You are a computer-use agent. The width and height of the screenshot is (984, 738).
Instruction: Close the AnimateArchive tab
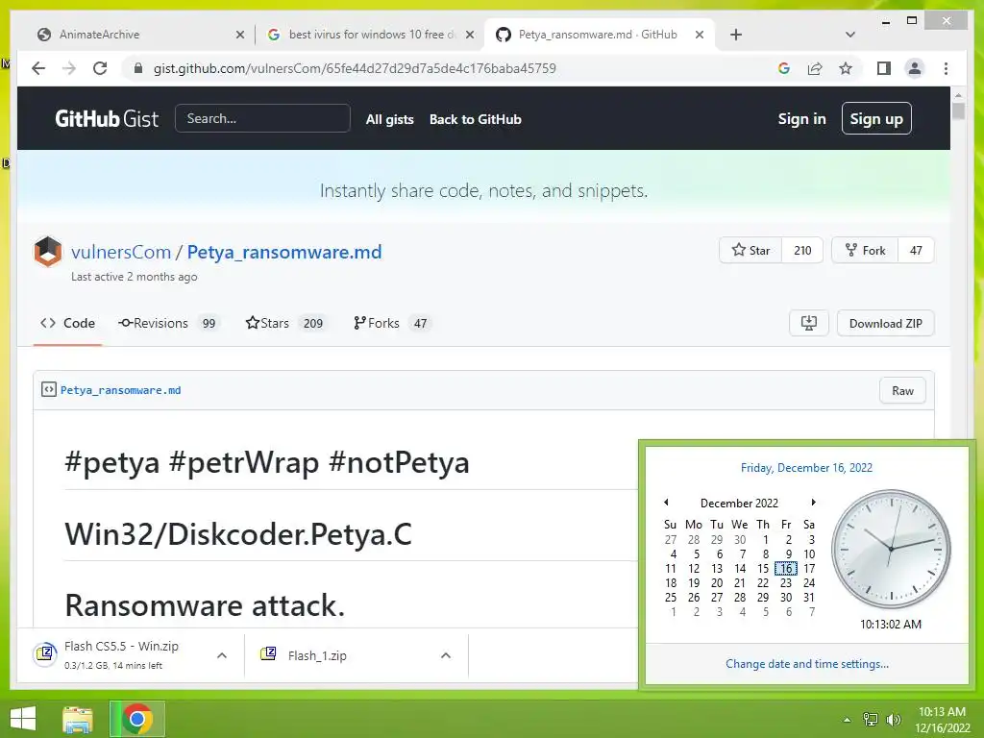pos(239,35)
